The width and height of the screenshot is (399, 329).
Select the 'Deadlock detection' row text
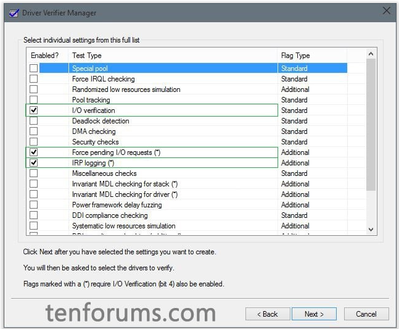click(x=101, y=121)
